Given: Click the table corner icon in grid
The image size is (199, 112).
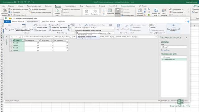Looking at the screenshot, I should pos(11,40).
